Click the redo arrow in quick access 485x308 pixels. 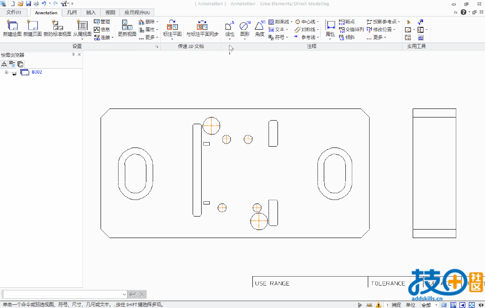[55, 4]
